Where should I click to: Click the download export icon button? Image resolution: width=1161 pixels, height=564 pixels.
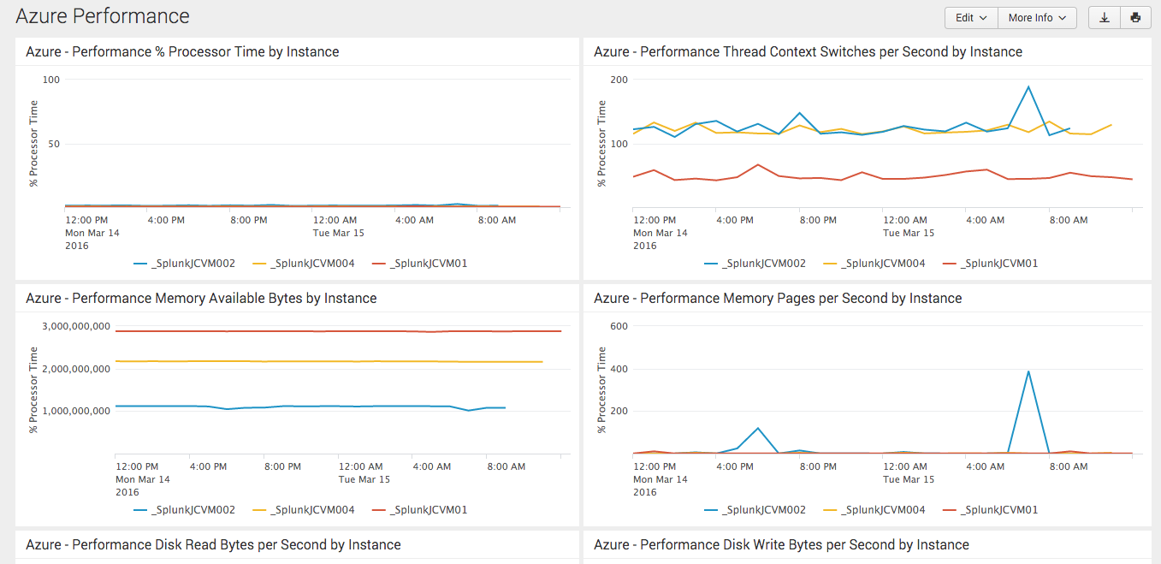tap(1105, 18)
